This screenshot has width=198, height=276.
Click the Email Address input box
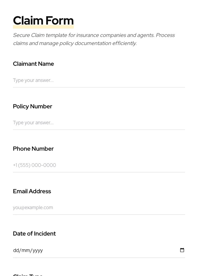point(99,208)
